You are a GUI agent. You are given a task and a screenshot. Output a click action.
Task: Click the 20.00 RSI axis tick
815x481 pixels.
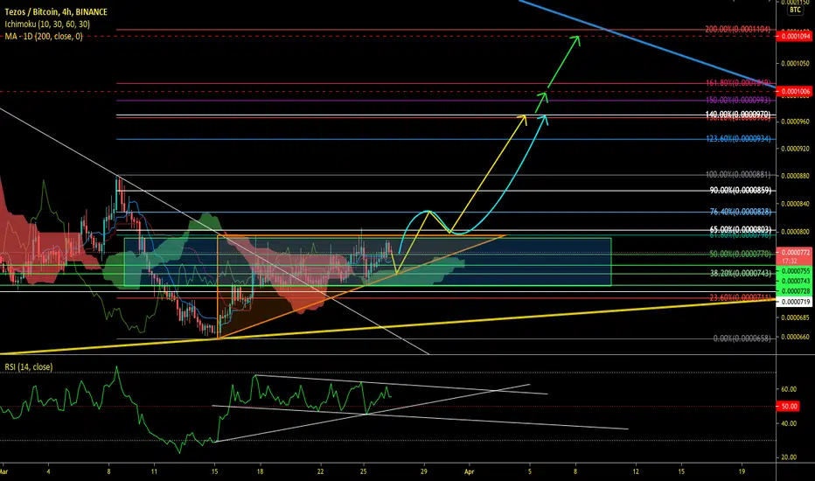pos(789,457)
